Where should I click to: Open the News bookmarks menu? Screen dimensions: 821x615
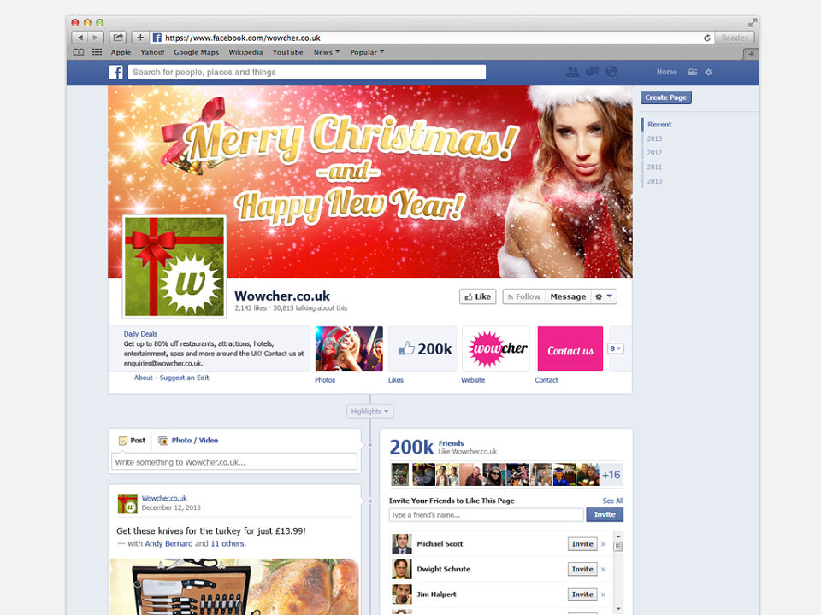point(327,52)
